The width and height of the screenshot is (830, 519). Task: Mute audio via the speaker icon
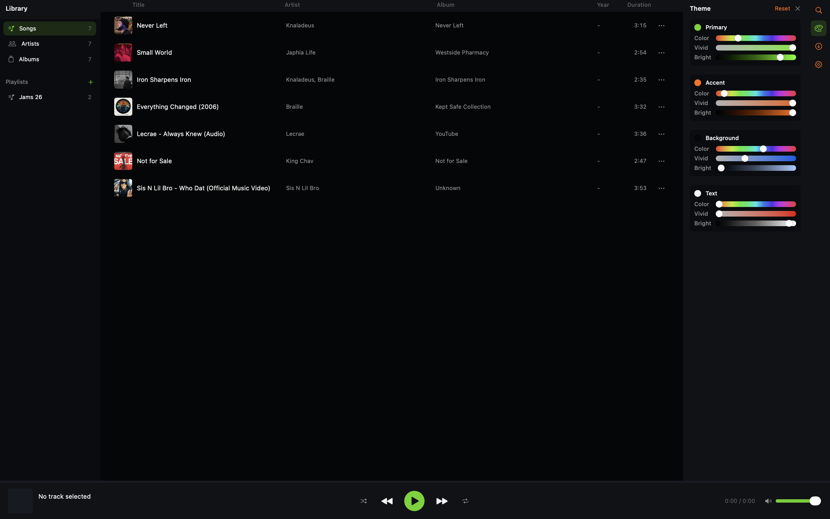pyautogui.click(x=768, y=501)
